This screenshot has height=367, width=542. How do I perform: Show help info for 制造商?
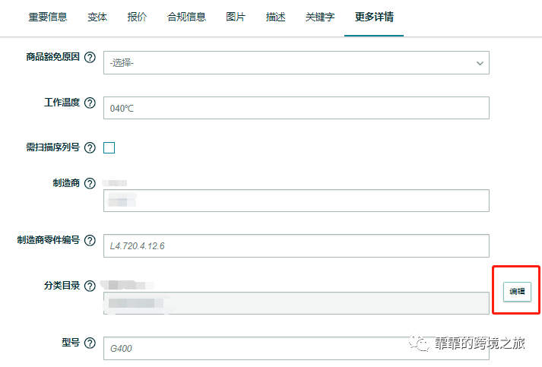pos(90,184)
